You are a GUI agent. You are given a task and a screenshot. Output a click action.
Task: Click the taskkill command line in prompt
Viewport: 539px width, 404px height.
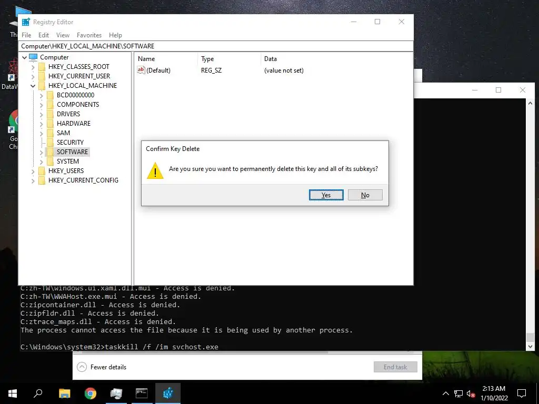pyautogui.click(x=119, y=347)
